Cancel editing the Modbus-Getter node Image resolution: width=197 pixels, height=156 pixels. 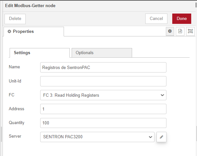tap(156, 19)
